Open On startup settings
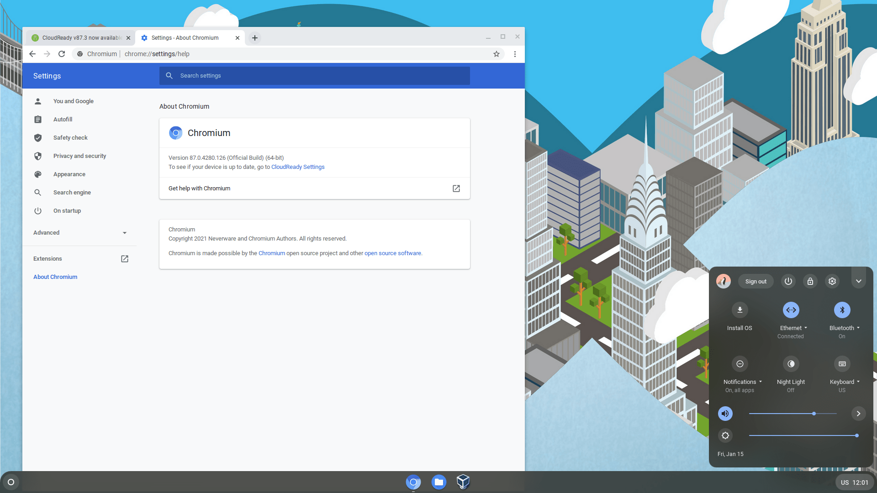This screenshot has height=493, width=877. pyautogui.click(x=67, y=211)
